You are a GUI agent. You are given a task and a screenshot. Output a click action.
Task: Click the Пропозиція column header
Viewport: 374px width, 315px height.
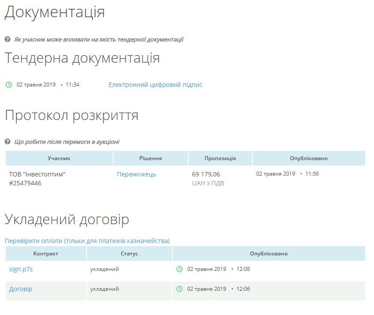click(220, 158)
